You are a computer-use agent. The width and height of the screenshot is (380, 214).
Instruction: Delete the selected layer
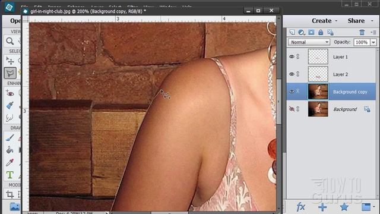click(362, 32)
